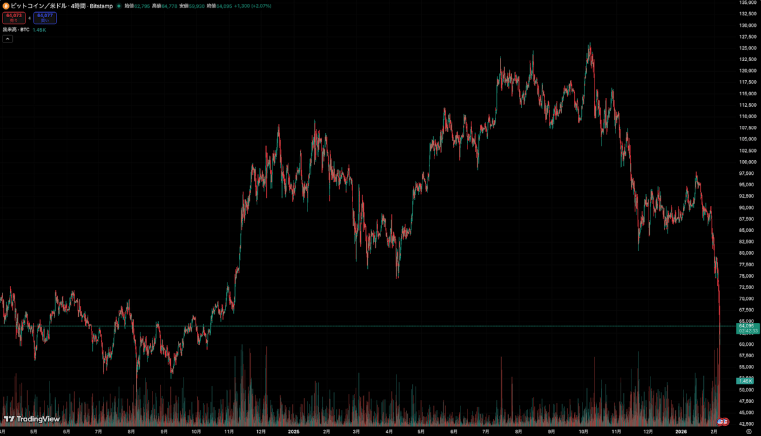This screenshot has width=761, height=436.
Task: Open the timeframe menu via 4時間 label
Action: pyautogui.click(x=77, y=6)
